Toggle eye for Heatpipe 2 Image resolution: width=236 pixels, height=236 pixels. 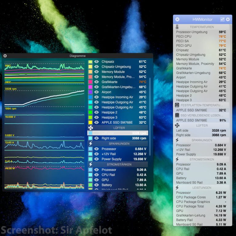[x=96, y=112]
